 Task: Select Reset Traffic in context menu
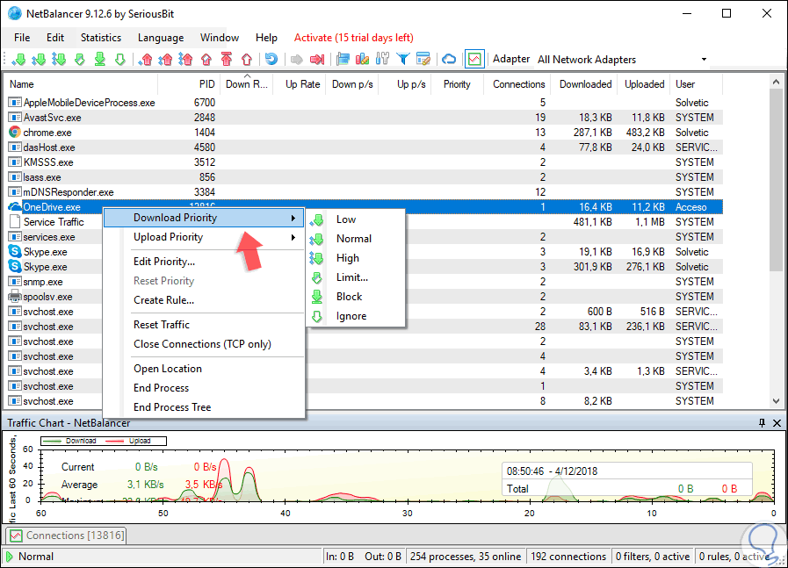pyautogui.click(x=204, y=325)
